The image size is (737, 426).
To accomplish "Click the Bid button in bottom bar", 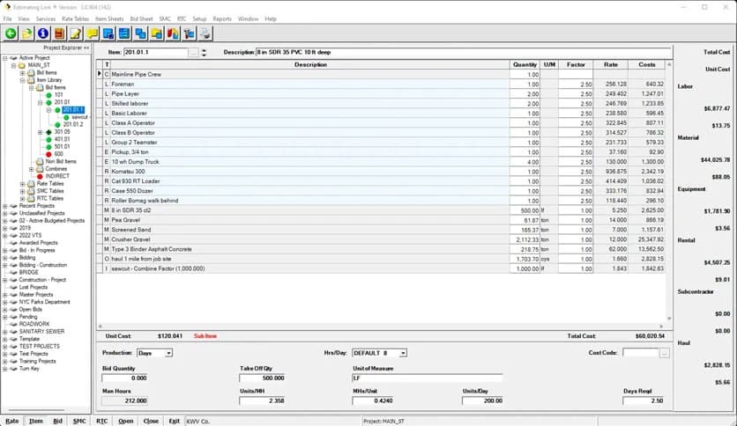I will [58, 421].
